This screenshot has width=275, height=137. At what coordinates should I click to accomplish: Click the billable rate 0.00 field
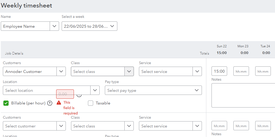point(65,94)
